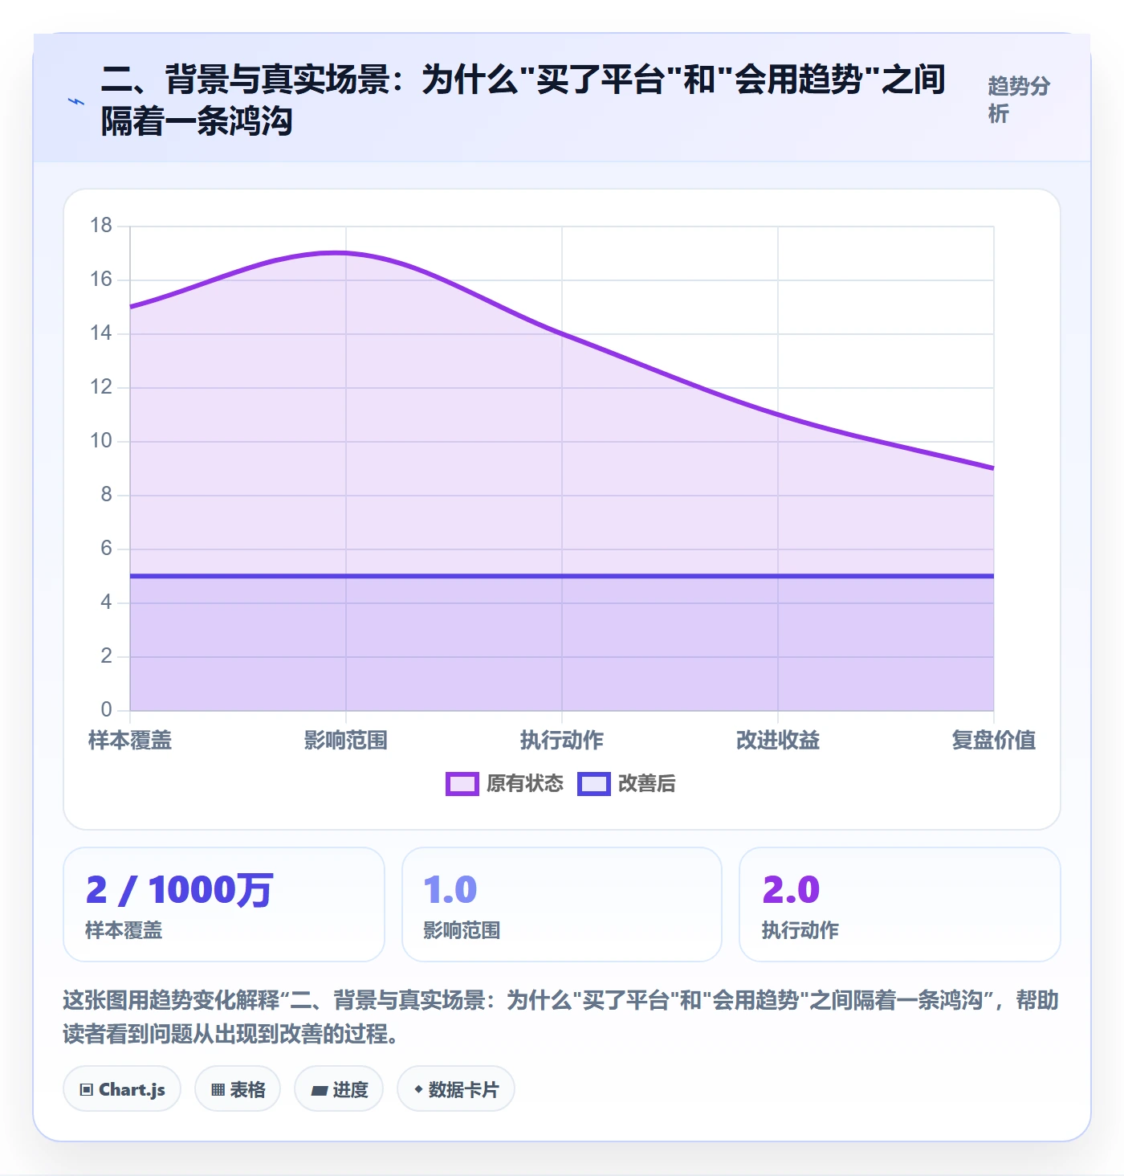Click the 影响范围 caption under 1.0
The width and height of the screenshot is (1124, 1176).
[462, 930]
